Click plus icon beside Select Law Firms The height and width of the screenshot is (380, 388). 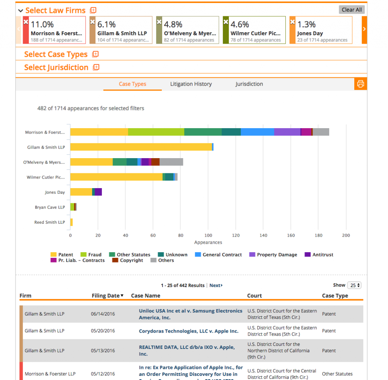coord(93,10)
